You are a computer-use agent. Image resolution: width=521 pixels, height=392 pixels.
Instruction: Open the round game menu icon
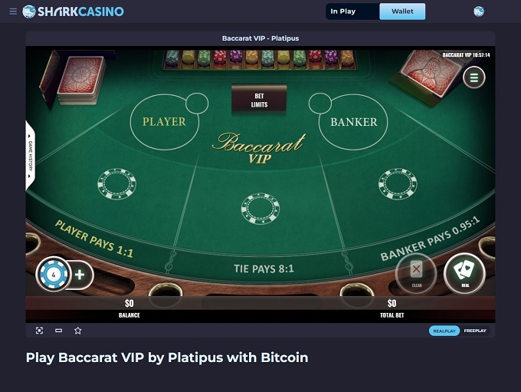point(474,77)
